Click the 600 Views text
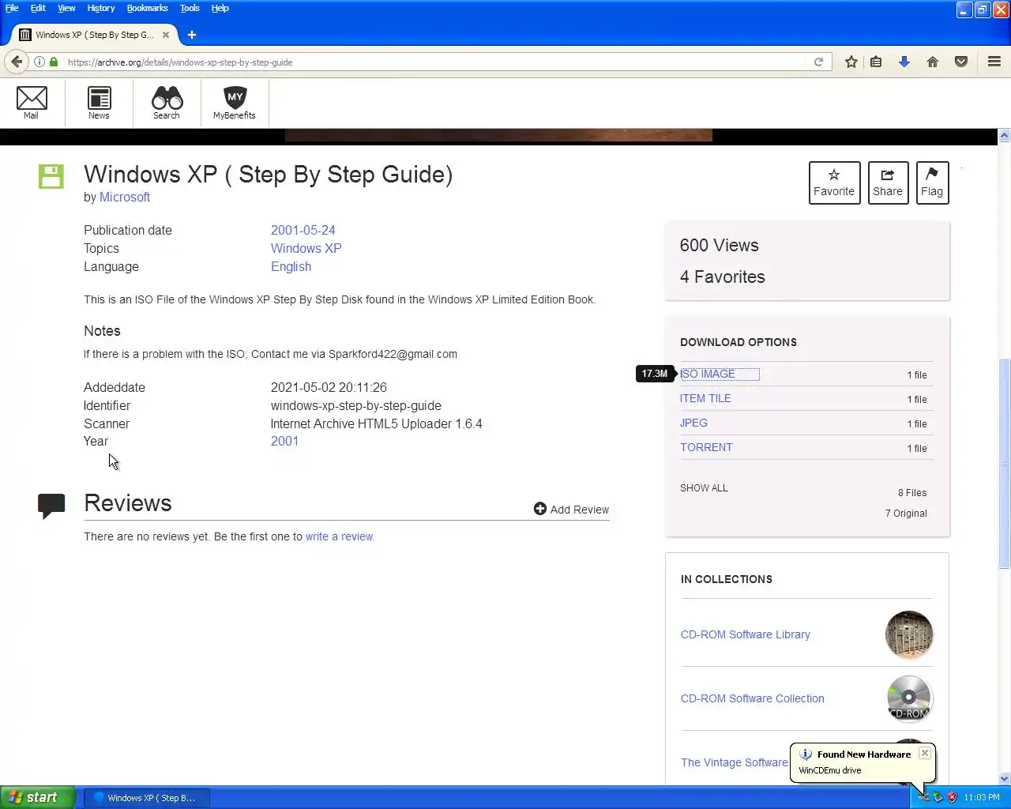 [x=720, y=246]
